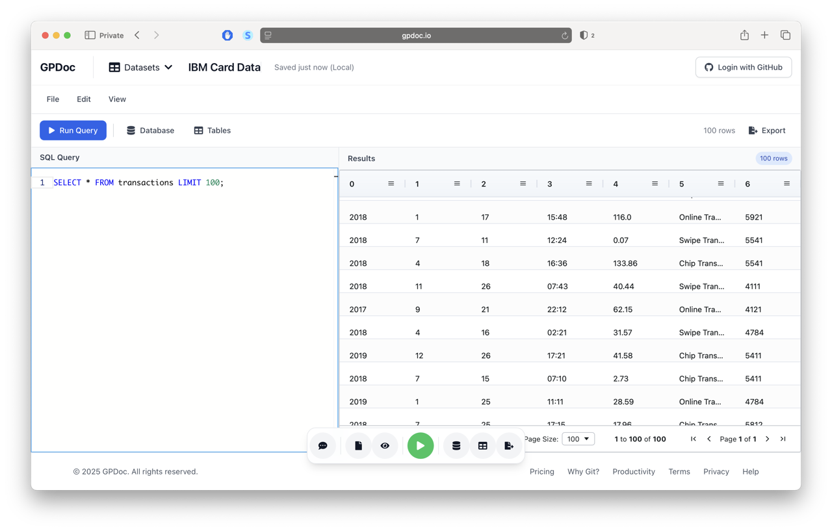Go to the last results page
Viewport: 832px width, 531px height.
(x=783, y=439)
